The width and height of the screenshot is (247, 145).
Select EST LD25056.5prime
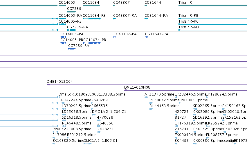pyautogui.click(x=77, y=112)
